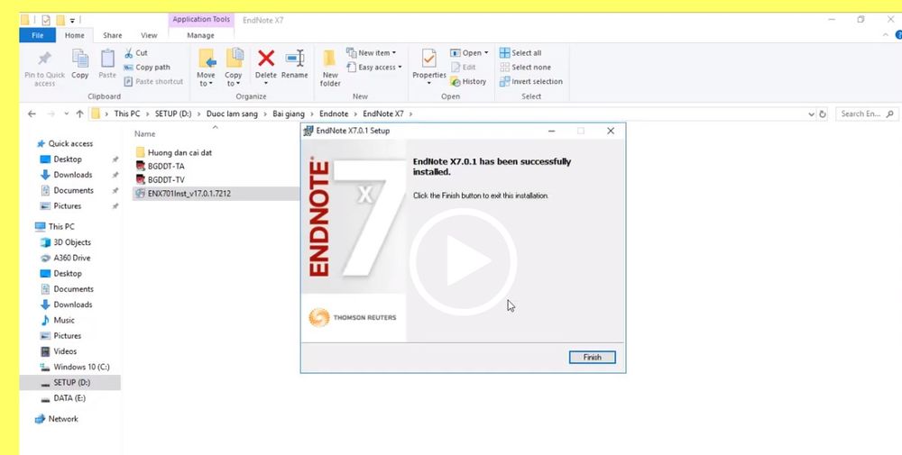Click Endnote breadcrumb in address bar

point(334,114)
